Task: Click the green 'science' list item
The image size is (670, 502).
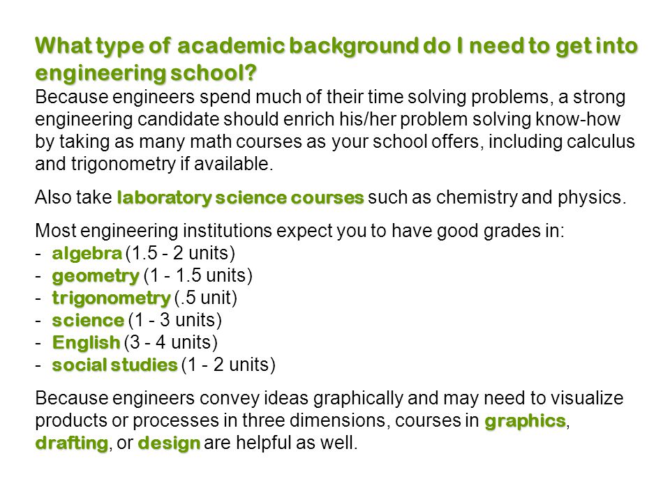Action: tap(88, 320)
